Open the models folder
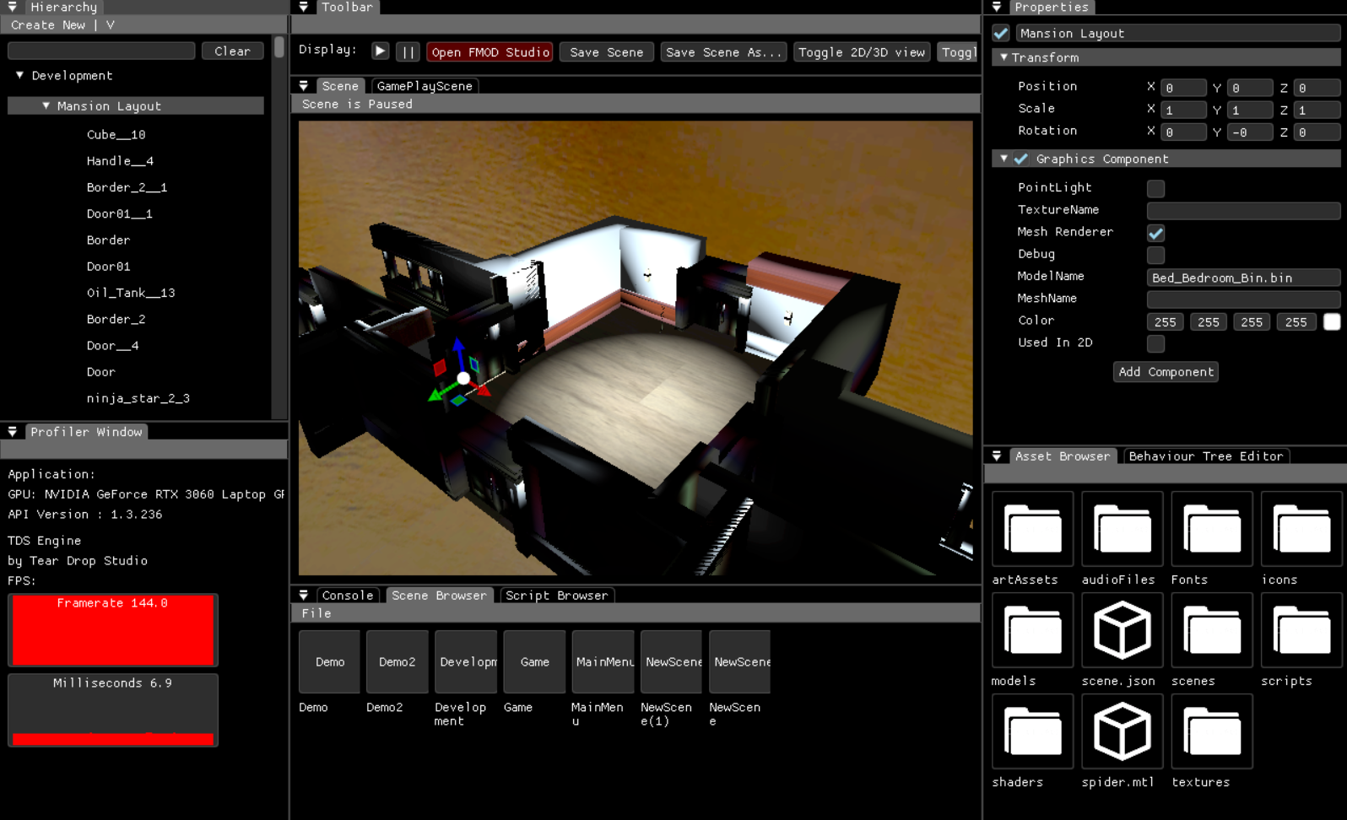Screen dimensions: 1347x820 1032,630
